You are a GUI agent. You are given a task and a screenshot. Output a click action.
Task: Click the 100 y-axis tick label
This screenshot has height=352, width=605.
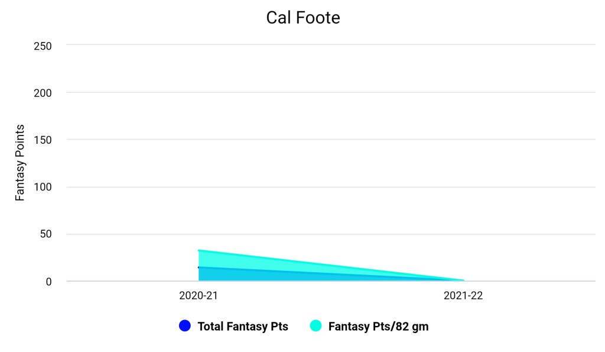tap(44, 187)
